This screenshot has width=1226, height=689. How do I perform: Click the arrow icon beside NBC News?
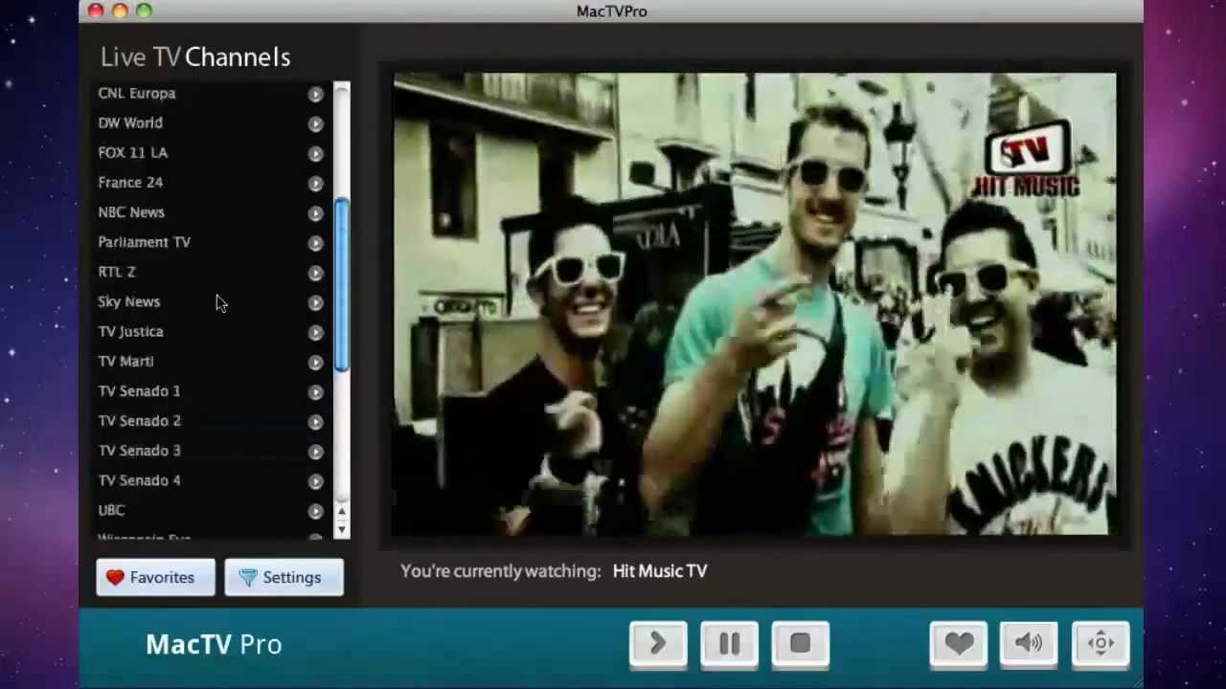pos(315,213)
